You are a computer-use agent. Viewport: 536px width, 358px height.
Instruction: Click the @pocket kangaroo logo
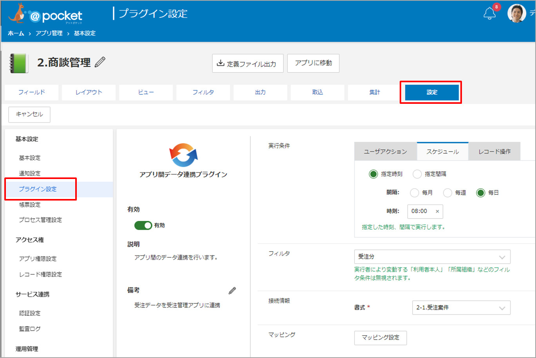click(45, 14)
